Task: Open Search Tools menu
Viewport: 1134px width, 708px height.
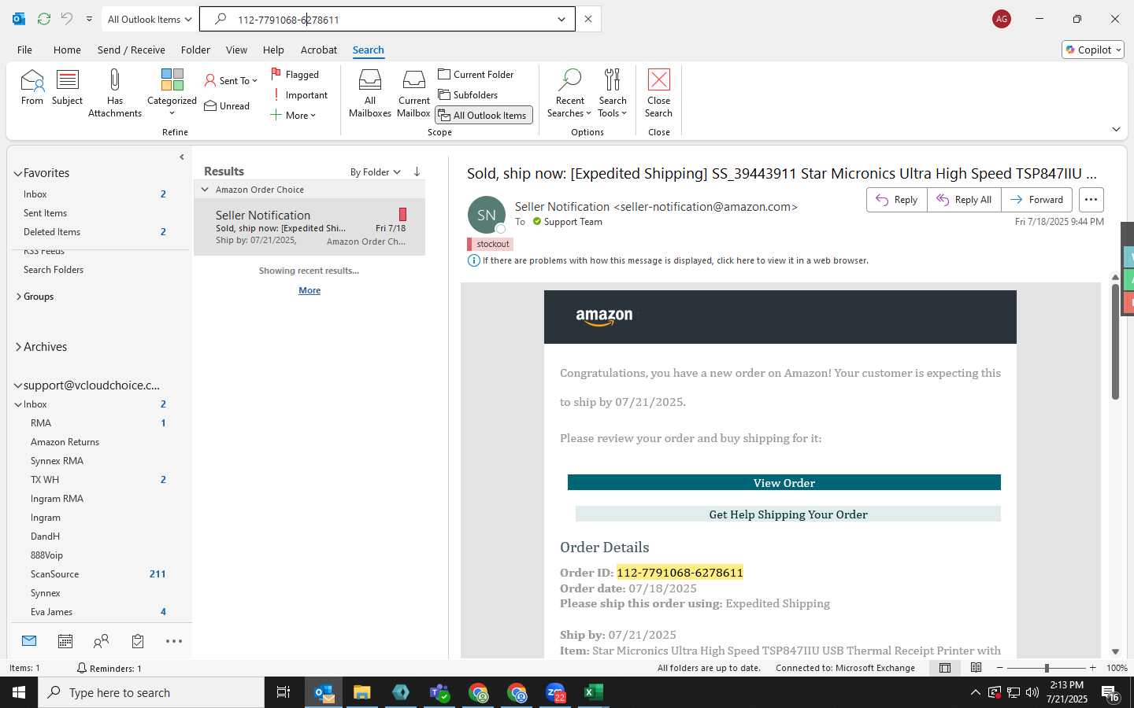Action: pyautogui.click(x=613, y=93)
